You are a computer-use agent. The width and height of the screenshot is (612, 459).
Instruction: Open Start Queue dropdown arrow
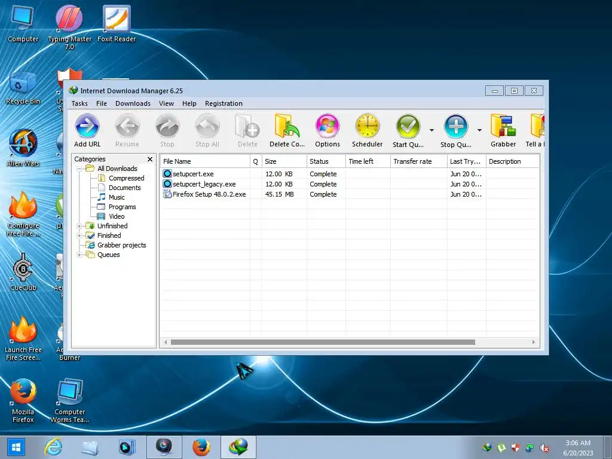(x=432, y=130)
